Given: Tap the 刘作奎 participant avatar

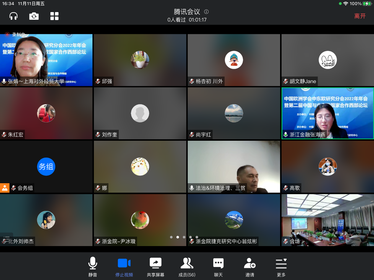Looking at the screenshot, I should point(140,113).
